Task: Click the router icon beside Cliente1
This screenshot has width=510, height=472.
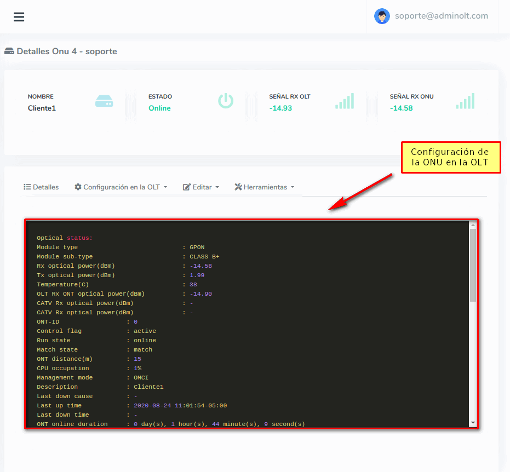Action: click(x=104, y=101)
